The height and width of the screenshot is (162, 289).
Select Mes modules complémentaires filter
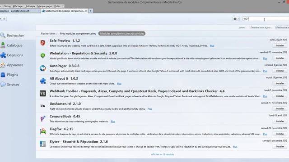(78, 34)
